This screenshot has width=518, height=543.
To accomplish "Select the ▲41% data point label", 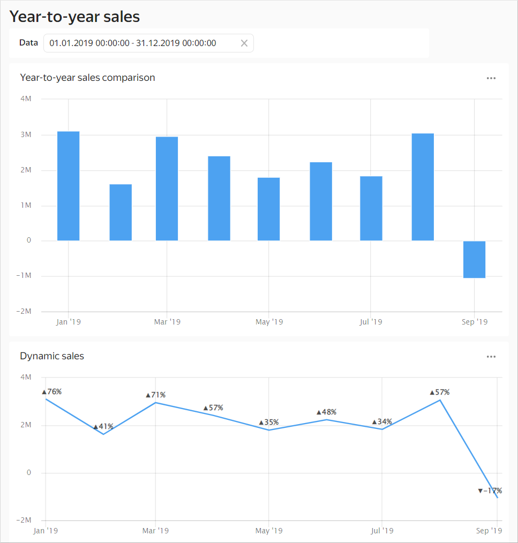I will 103,427.
